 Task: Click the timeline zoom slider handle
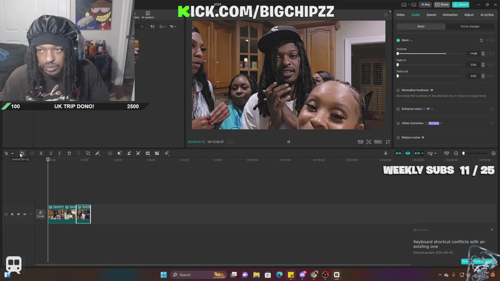click(x=464, y=153)
